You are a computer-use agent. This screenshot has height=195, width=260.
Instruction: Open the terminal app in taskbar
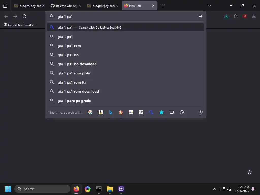coord(99,189)
